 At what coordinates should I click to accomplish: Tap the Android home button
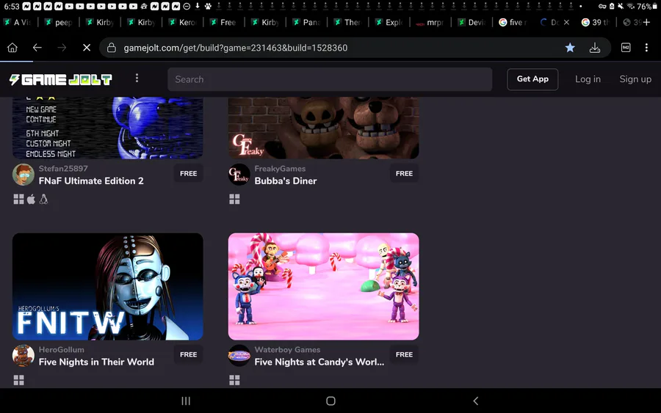(331, 401)
